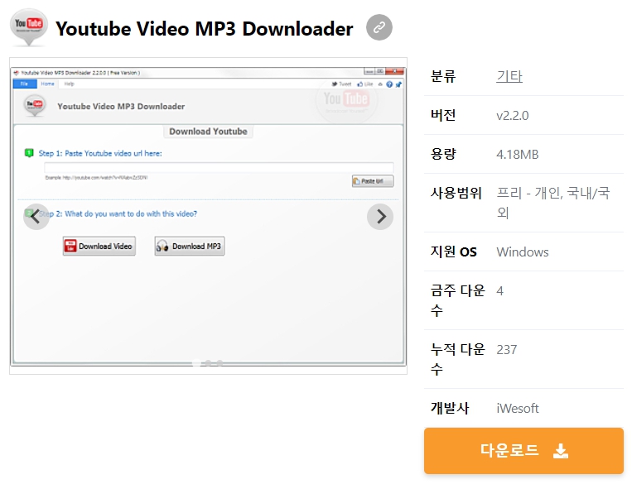Click Download MP3 button in screenshot
The height and width of the screenshot is (484, 632).
tap(190, 246)
